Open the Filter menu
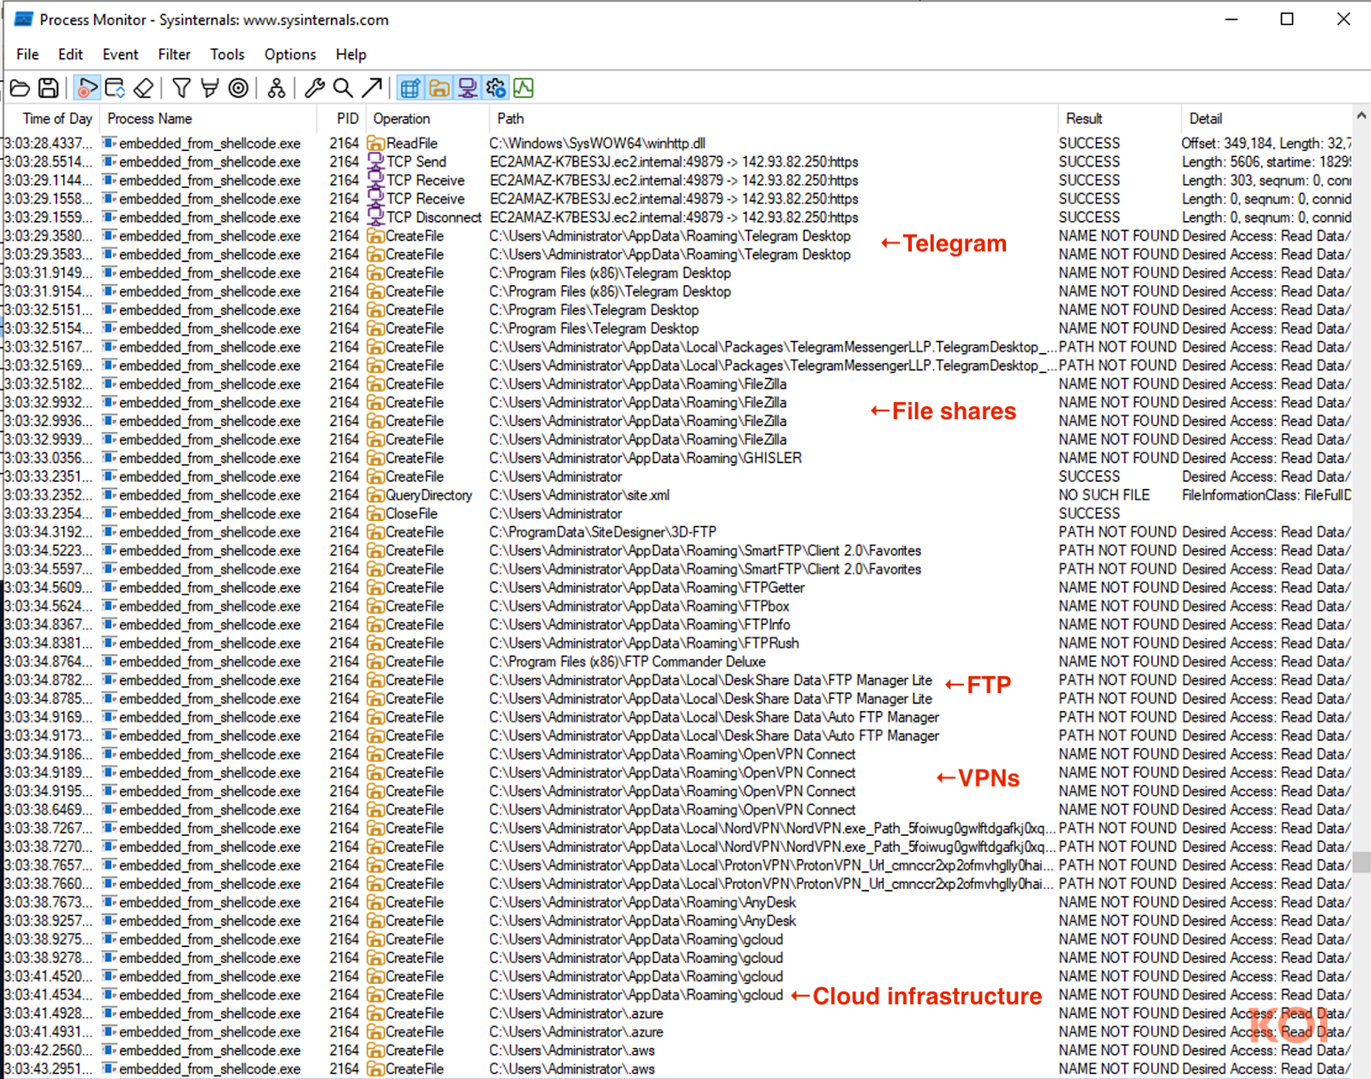This screenshot has height=1079, width=1371. [174, 54]
